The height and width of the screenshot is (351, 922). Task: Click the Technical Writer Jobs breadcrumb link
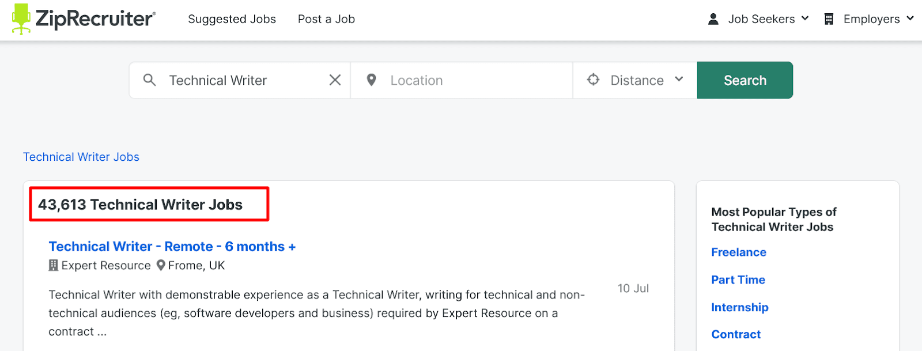click(x=81, y=157)
